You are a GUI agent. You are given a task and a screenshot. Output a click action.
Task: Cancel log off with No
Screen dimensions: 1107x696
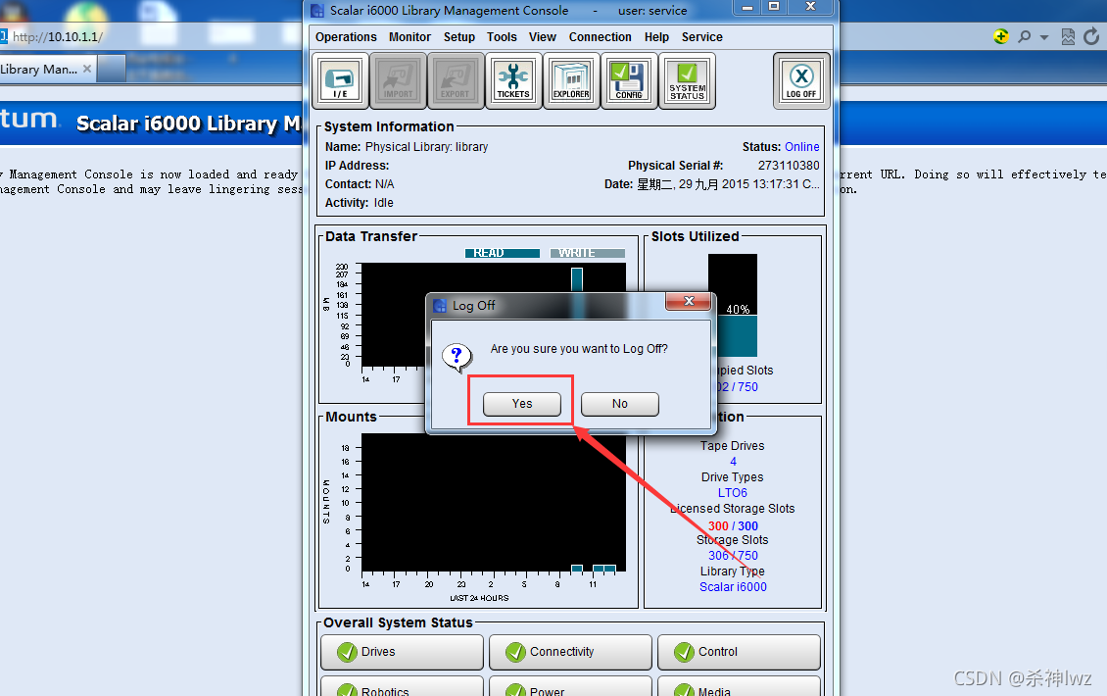(620, 404)
